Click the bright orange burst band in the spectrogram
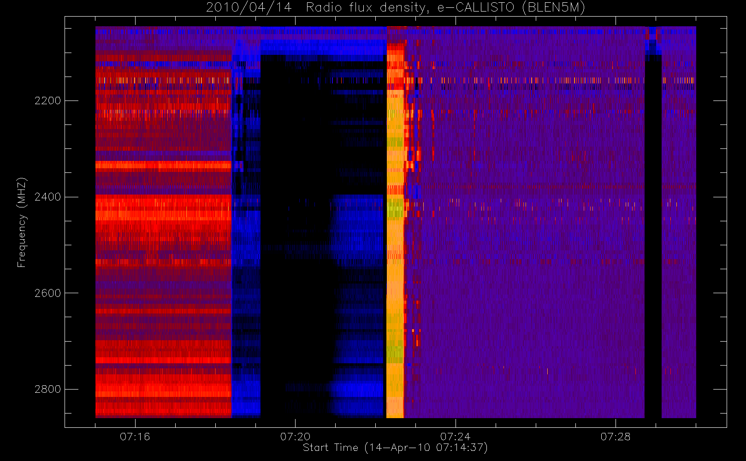 pyautogui.click(x=395, y=230)
